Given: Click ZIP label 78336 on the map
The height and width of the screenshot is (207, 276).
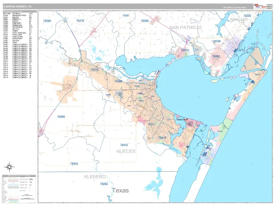Looking at the screenshot, I should 216,41.
